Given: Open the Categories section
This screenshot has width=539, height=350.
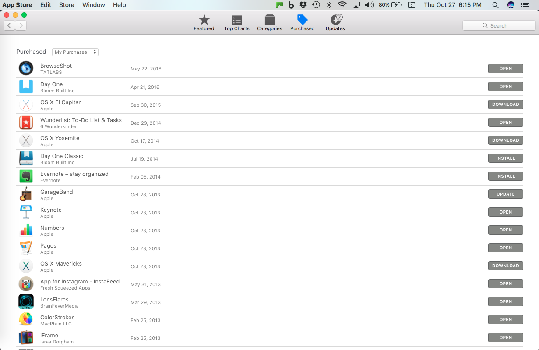Looking at the screenshot, I should coord(269,23).
